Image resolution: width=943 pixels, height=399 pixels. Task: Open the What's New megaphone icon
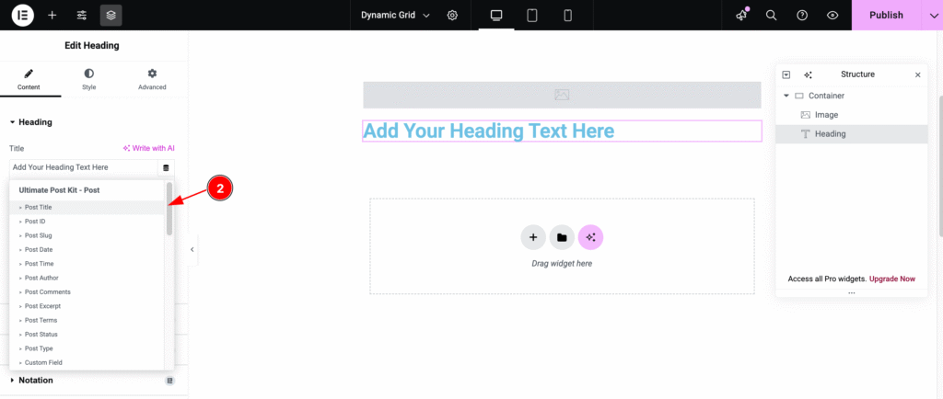pyautogui.click(x=742, y=15)
